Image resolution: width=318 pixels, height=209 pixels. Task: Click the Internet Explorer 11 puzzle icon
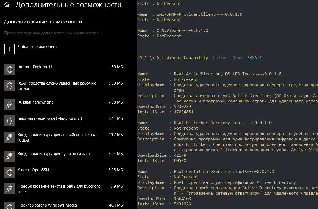pyautogui.click(x=9, y=69)
